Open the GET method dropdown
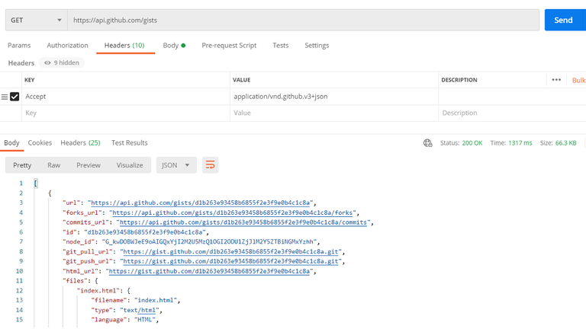 tap(34, 20)
